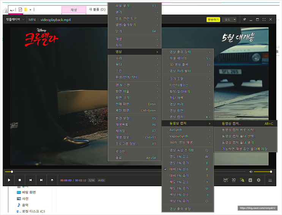The width and height of the screenshot is (282, 215).
Task: Toggle the 3D video icon
Action: pos(234,180)
